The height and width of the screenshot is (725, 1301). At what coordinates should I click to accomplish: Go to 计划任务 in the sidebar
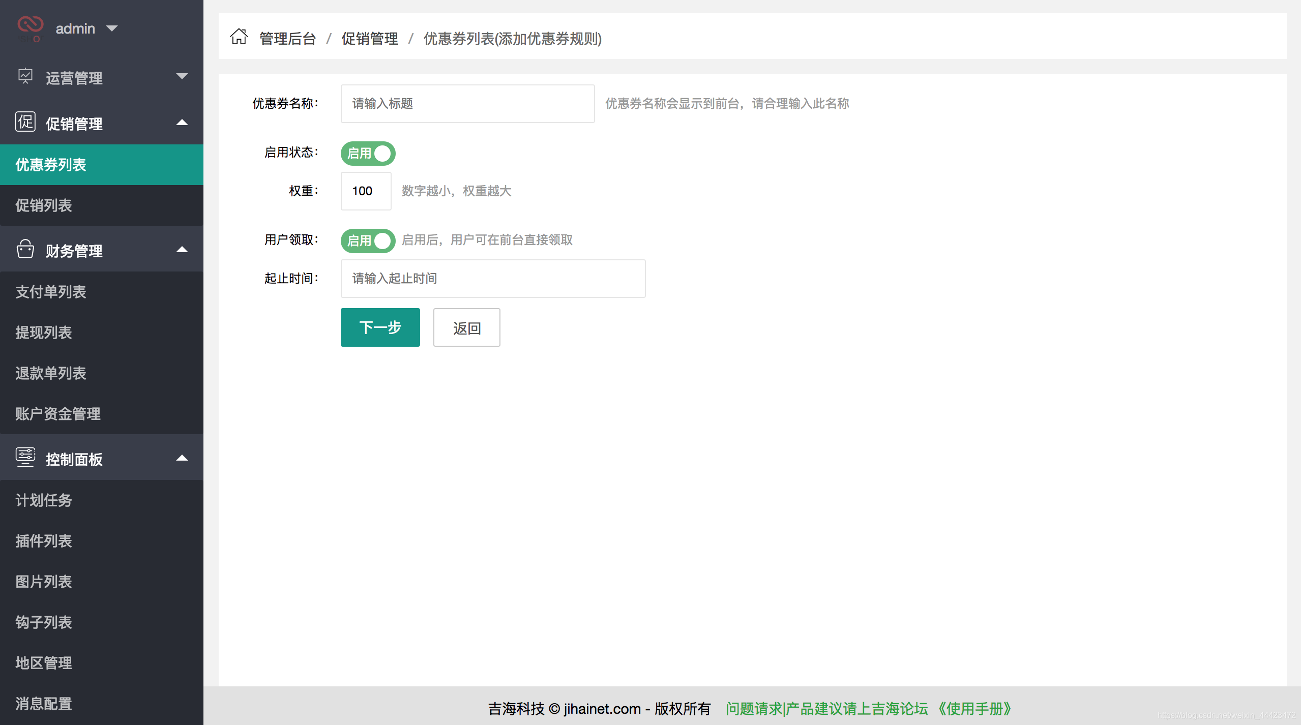[43, 500]
